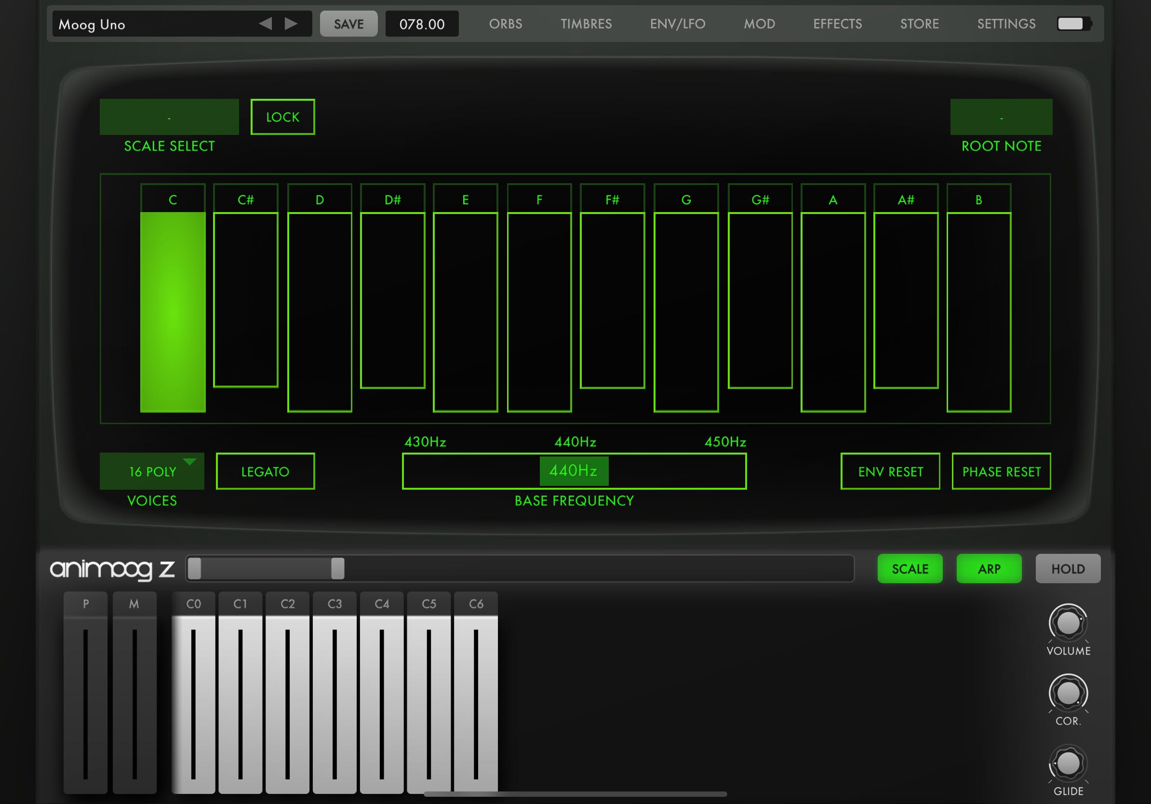
Task: Enable the HOLD button
Action: click(1068, 568)
